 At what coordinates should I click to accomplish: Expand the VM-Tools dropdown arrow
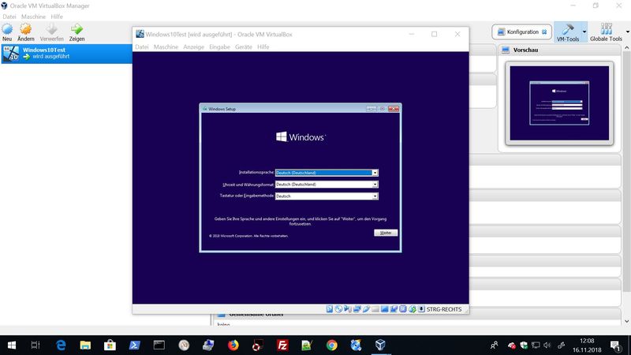pyautogui.click(x=584, y=32)
